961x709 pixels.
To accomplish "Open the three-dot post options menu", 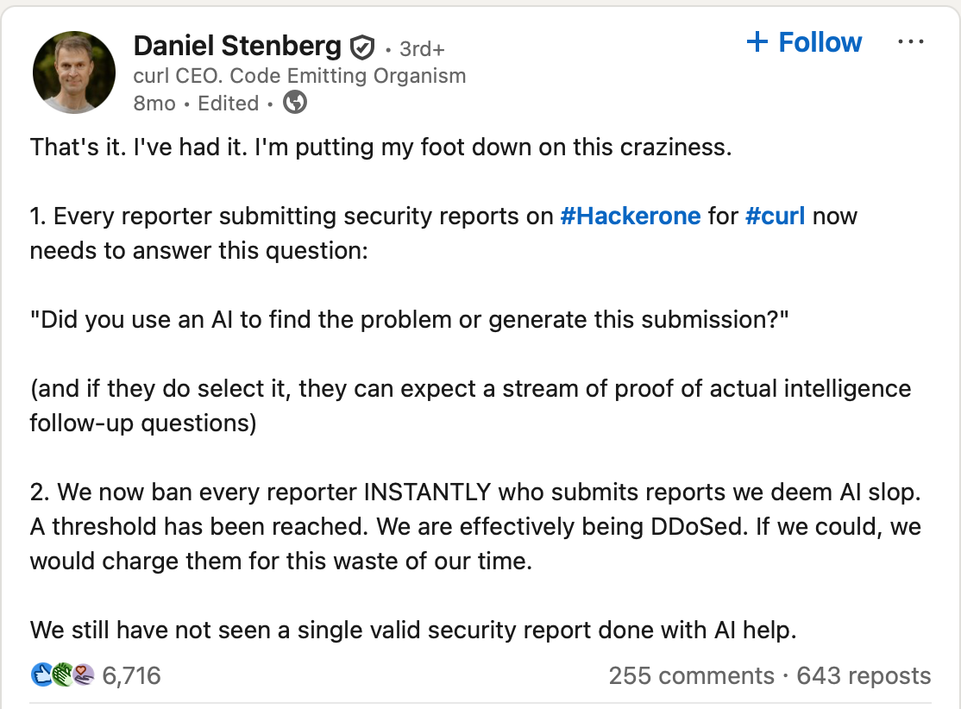I will pos(911,41).
